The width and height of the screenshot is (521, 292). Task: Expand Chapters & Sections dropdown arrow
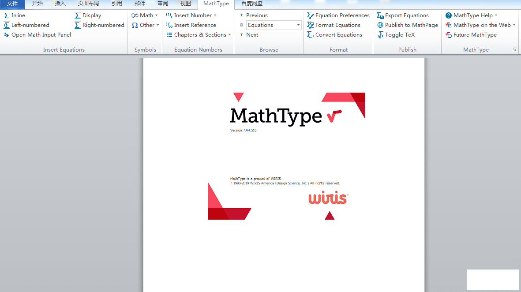[229, 34]
